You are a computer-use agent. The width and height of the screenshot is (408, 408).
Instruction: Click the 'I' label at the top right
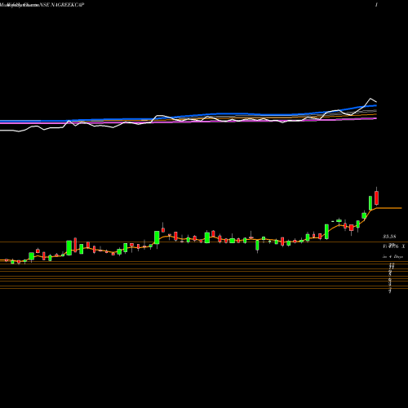(x=376, y=5)
